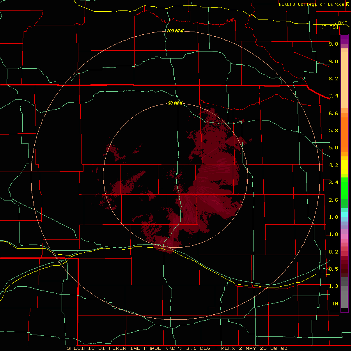The image size is (351, 351).
Task: Click the 2.6 value on the color scale
Action: (333, 200)
